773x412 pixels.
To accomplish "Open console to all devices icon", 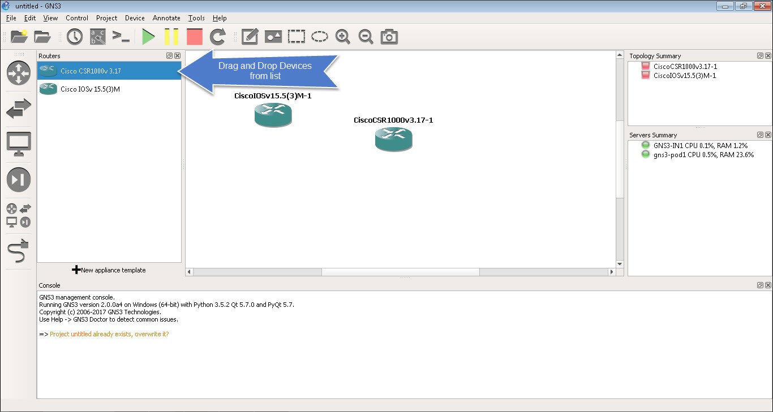I will (x=121, y=37).
